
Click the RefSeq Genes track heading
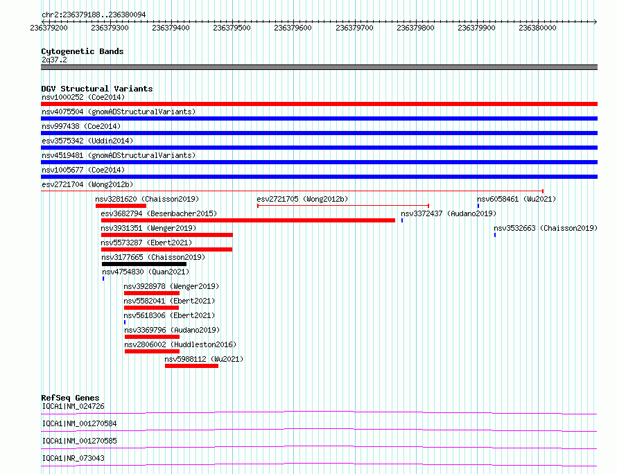[x=70, y=398]
